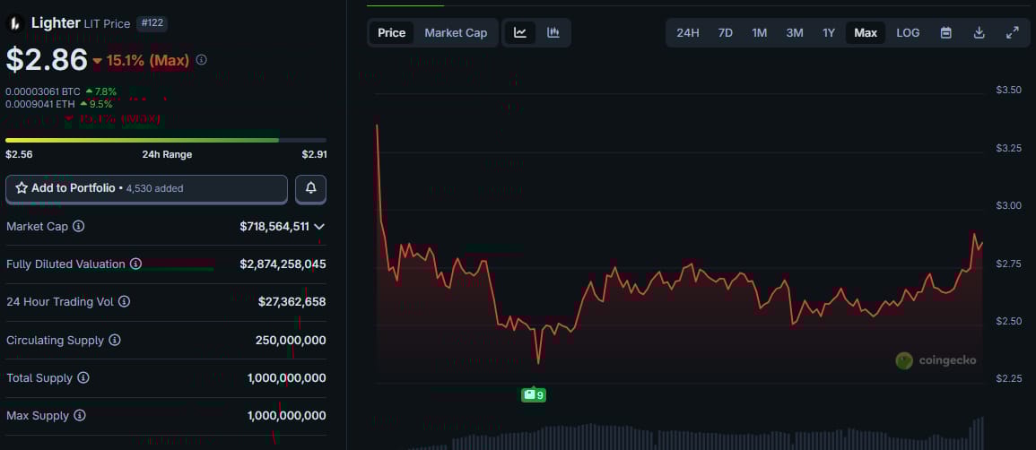The width and height of the screenshot is (1036, 450).
Task: Click the $2,874,258,045 valuation value
Action: click(283, 264)
